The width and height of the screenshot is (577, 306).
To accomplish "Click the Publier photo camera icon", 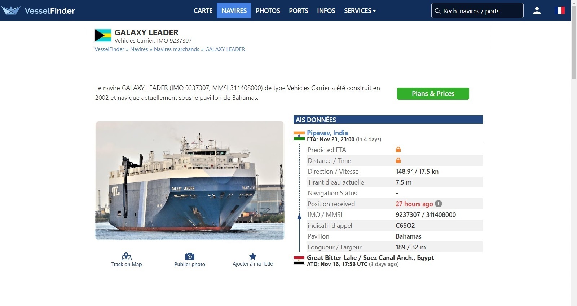I will click(190, 256).
